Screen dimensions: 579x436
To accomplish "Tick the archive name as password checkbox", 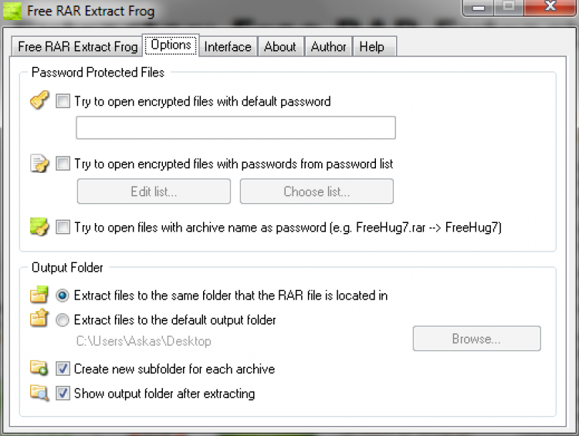I will pyautogui.click(x=63, y=228).
